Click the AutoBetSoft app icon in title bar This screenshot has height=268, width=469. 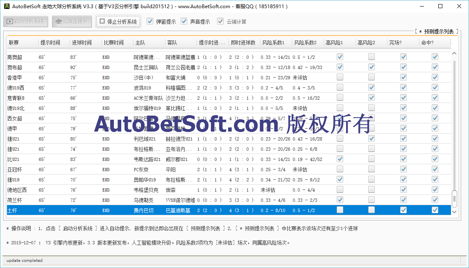(x=7, y=6)
